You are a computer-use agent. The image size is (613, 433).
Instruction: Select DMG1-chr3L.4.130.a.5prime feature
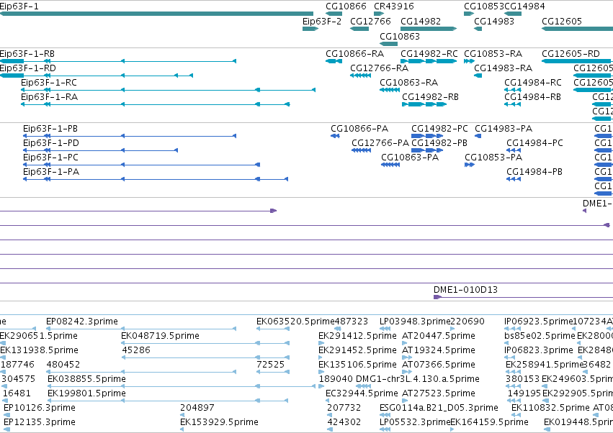point(418,379)
